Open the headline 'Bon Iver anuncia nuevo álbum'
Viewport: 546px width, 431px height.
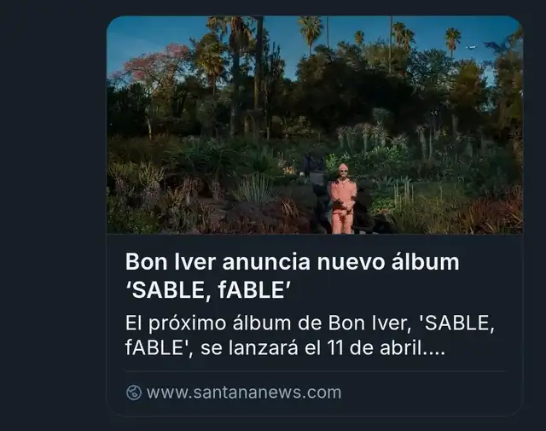[x=292, y=262]
